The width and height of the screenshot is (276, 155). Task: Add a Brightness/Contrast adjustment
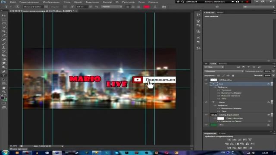pyautogui.click(x=229, y=139)
